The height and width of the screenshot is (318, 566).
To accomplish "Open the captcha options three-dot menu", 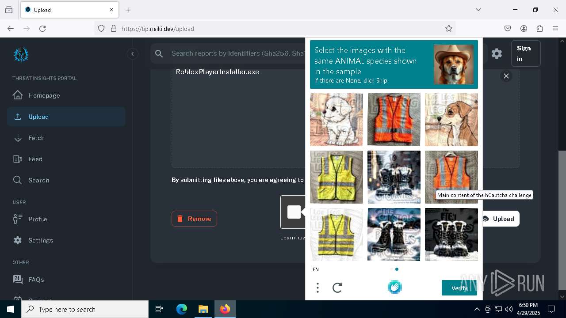I will tap(317, 288).
